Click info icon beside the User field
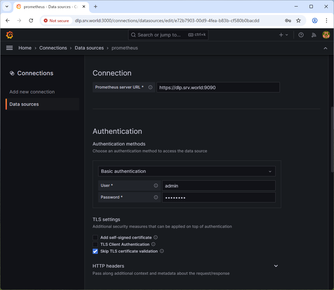 [156, 186]
